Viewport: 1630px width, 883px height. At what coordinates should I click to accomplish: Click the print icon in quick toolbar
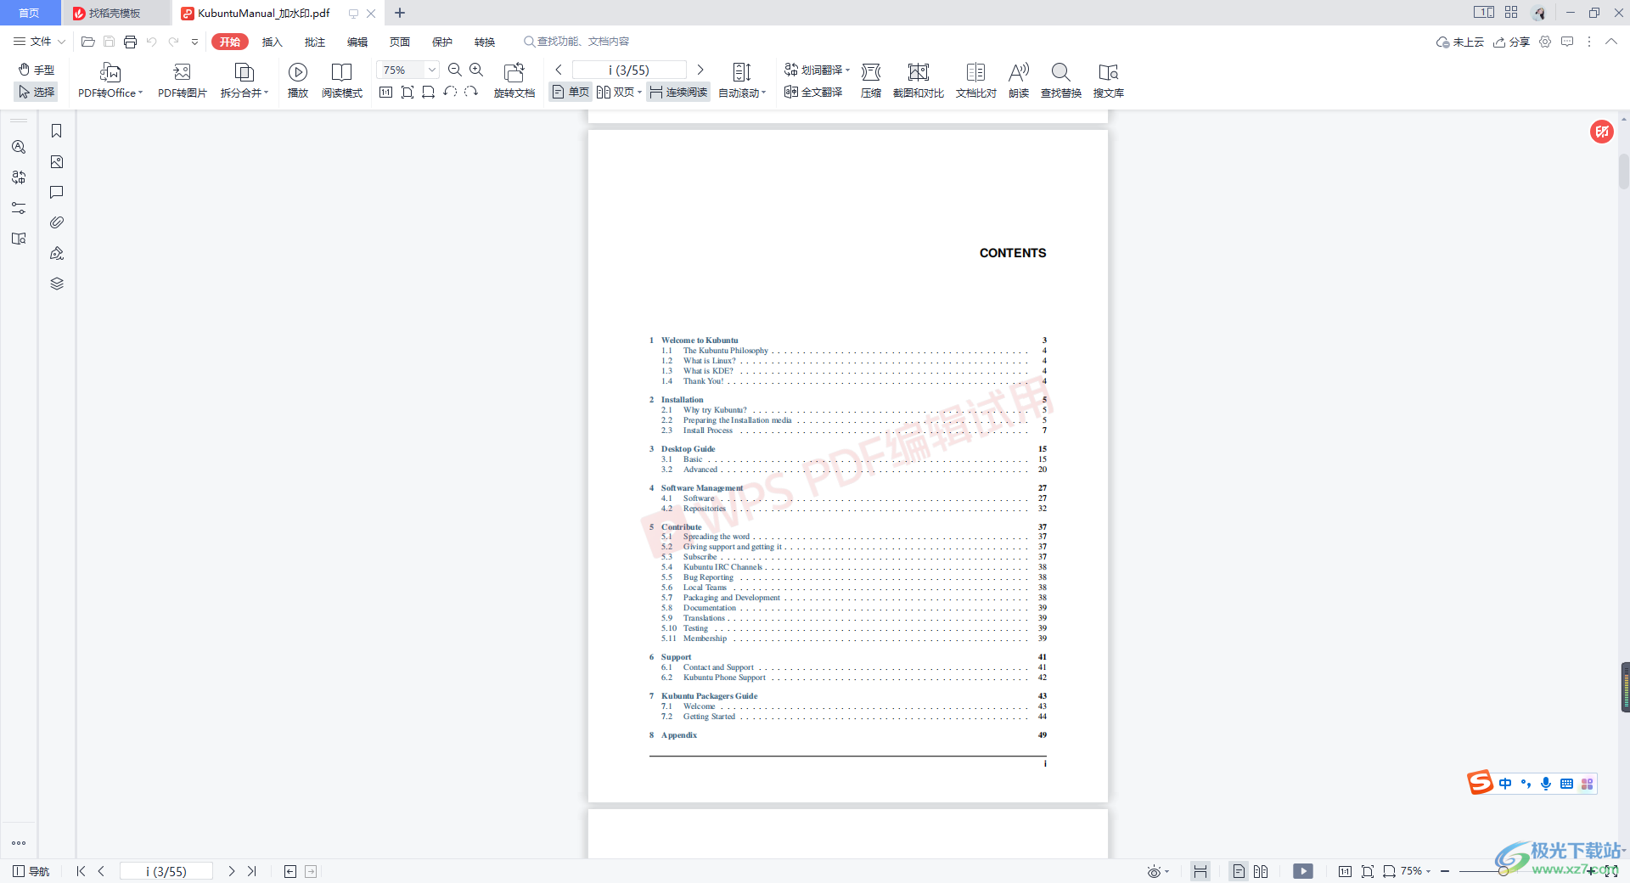130,42
